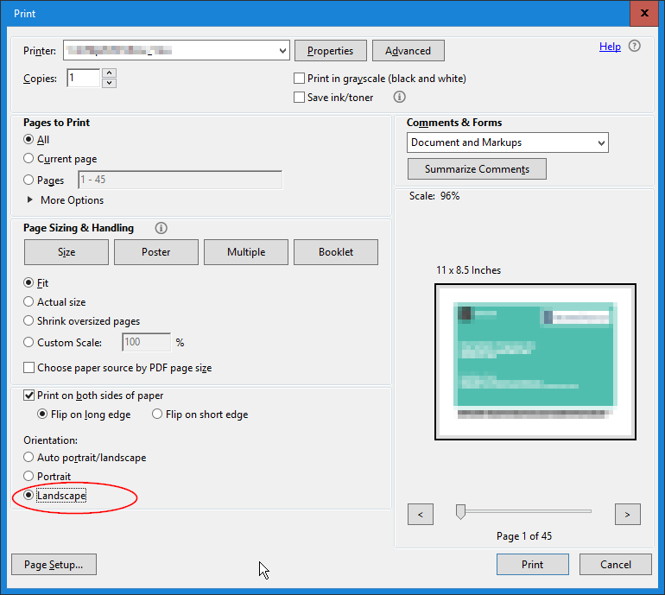This screenshot has height=595, width=665.
Task: Select Current page radio option
Action: 28,158
